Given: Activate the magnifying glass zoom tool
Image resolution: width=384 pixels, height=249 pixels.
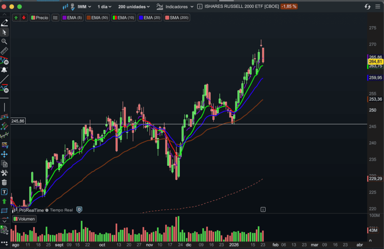Looking at the screenshot, I should tap(4, 42).
